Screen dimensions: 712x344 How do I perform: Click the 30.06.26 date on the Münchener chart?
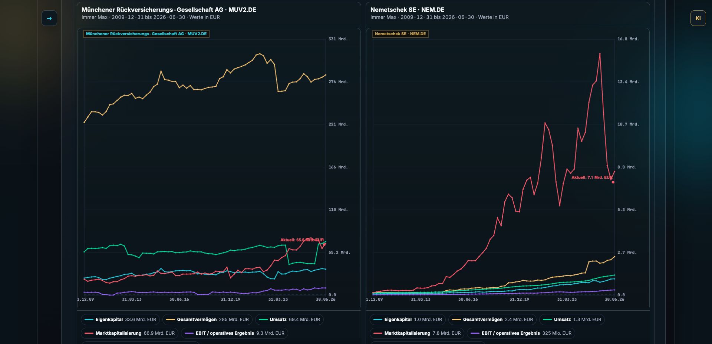326,299
